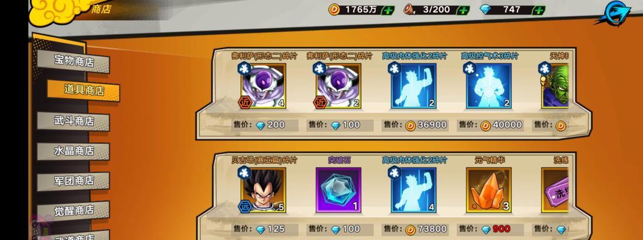Viewport: 643px width, 240px height.
Task: Select Frieza fragment item priced 200 diamonds
Action: click(x=263, y=86)
